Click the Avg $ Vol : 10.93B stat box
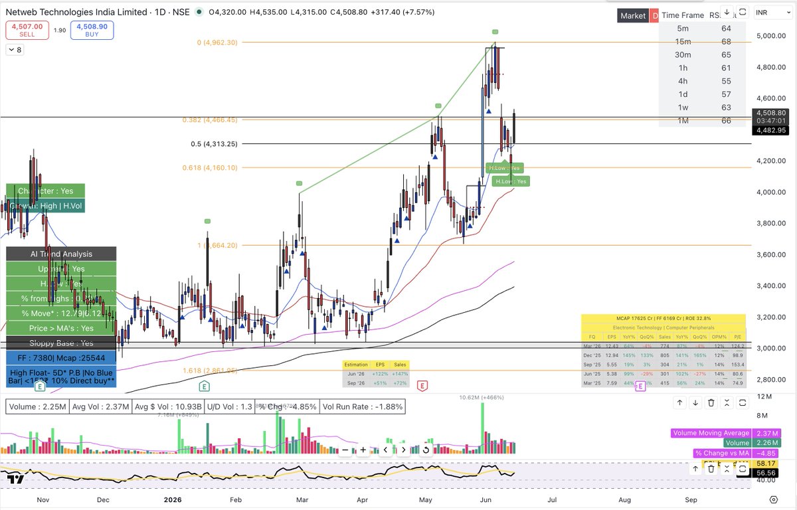 [x=169, y=406]
